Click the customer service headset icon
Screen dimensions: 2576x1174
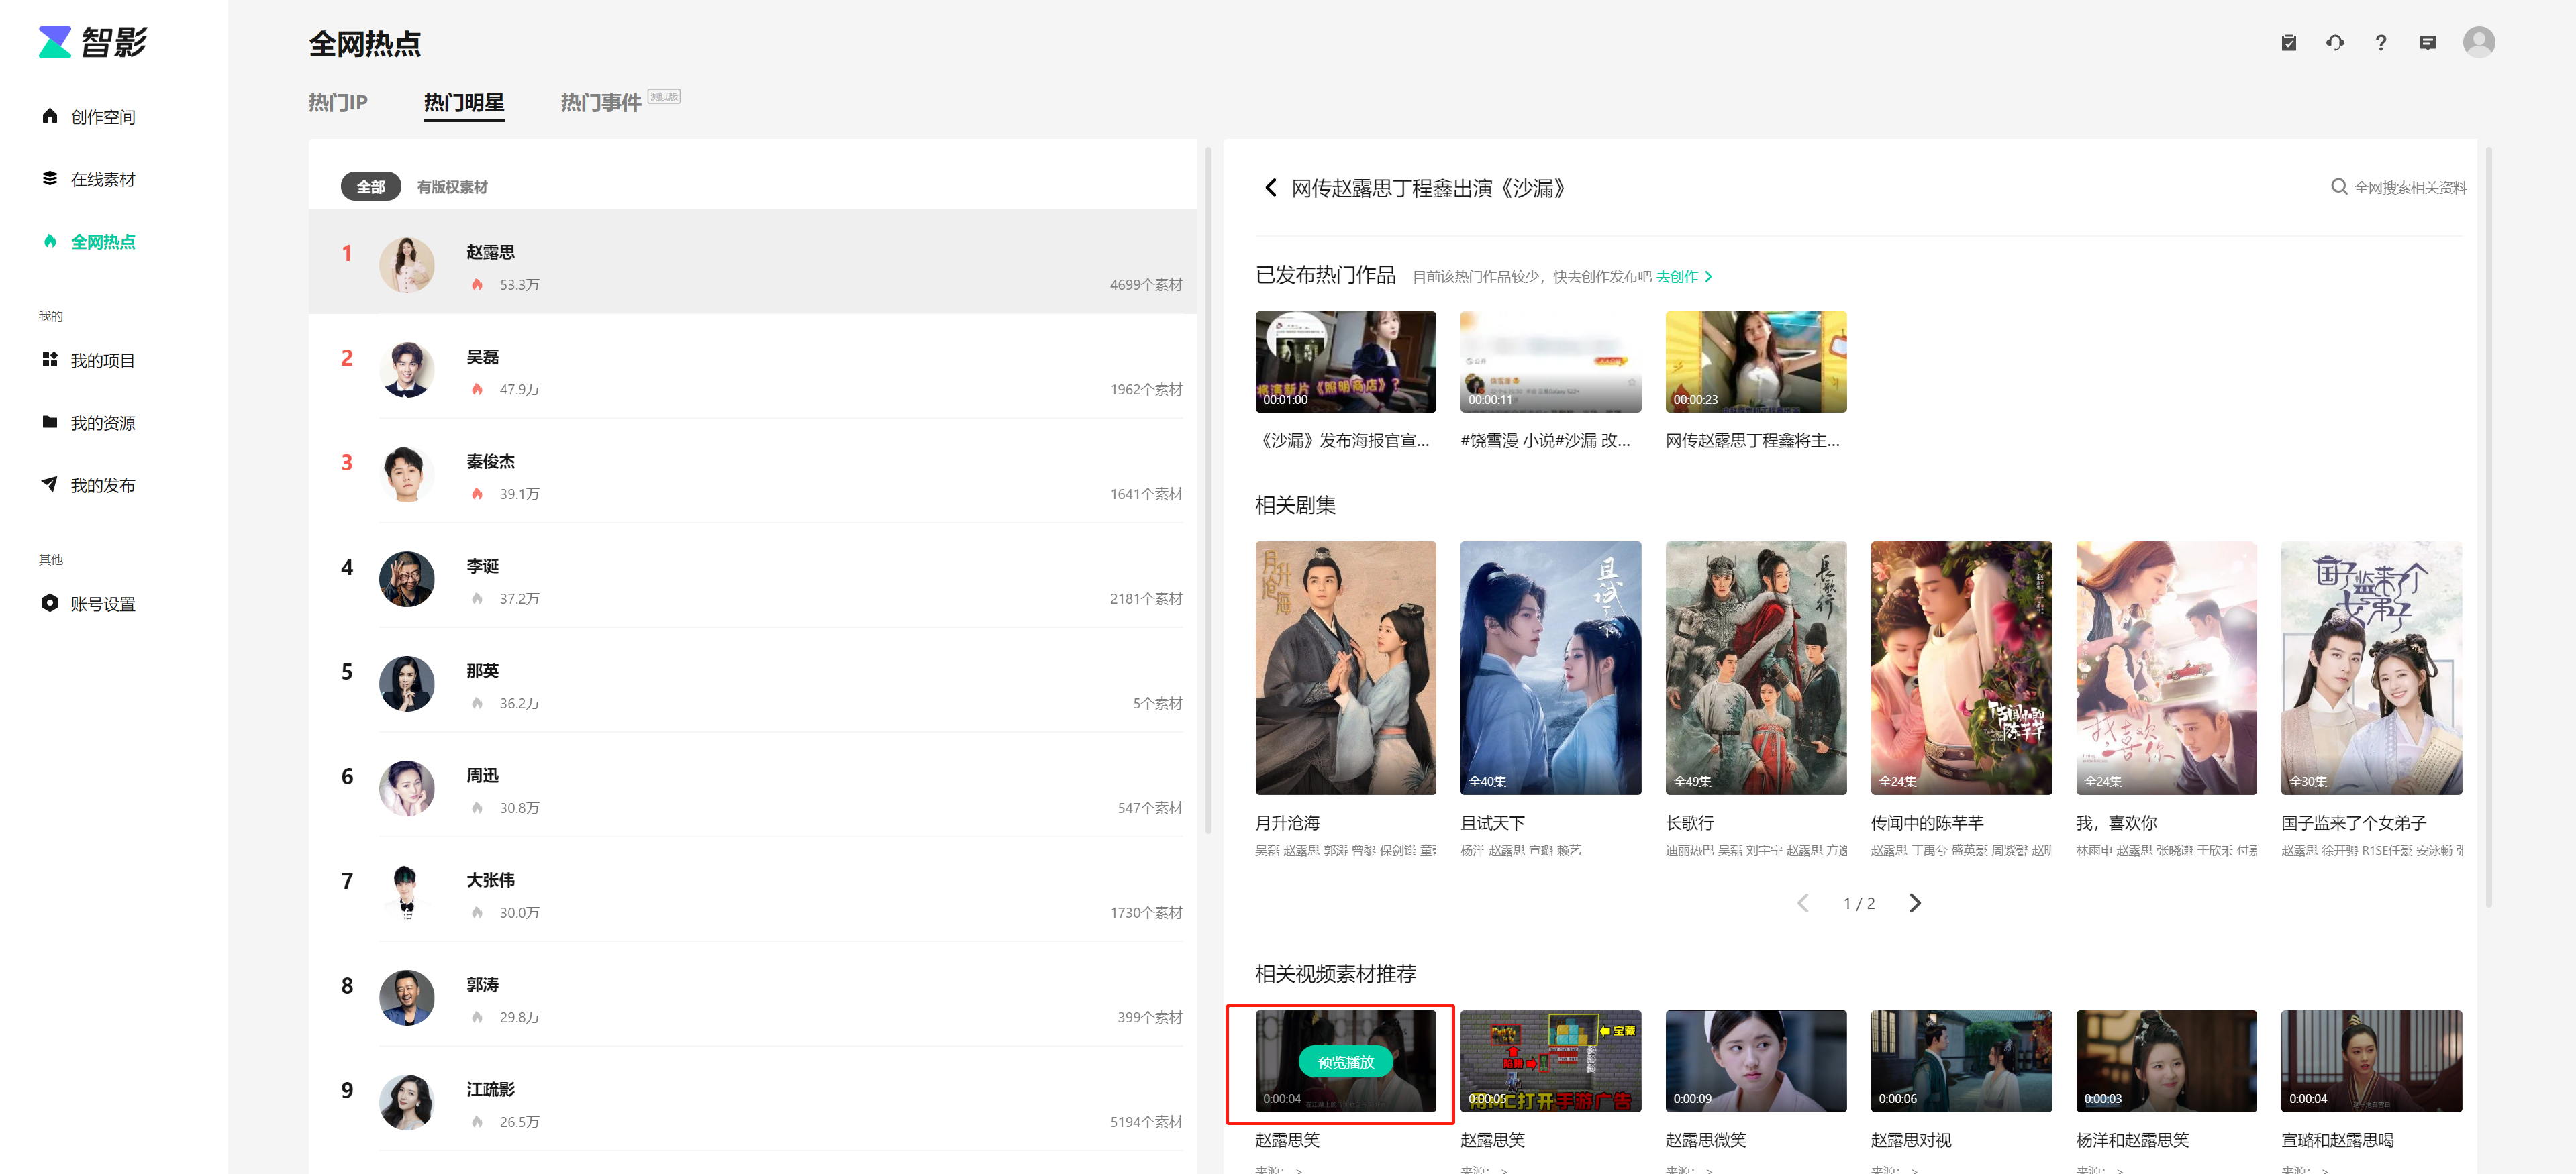point(2334,42)
